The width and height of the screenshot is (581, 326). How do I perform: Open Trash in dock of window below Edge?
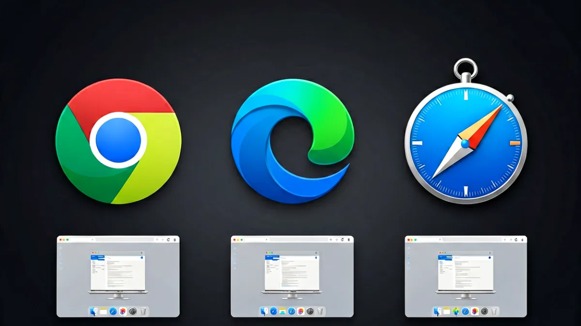click(320, 312)
